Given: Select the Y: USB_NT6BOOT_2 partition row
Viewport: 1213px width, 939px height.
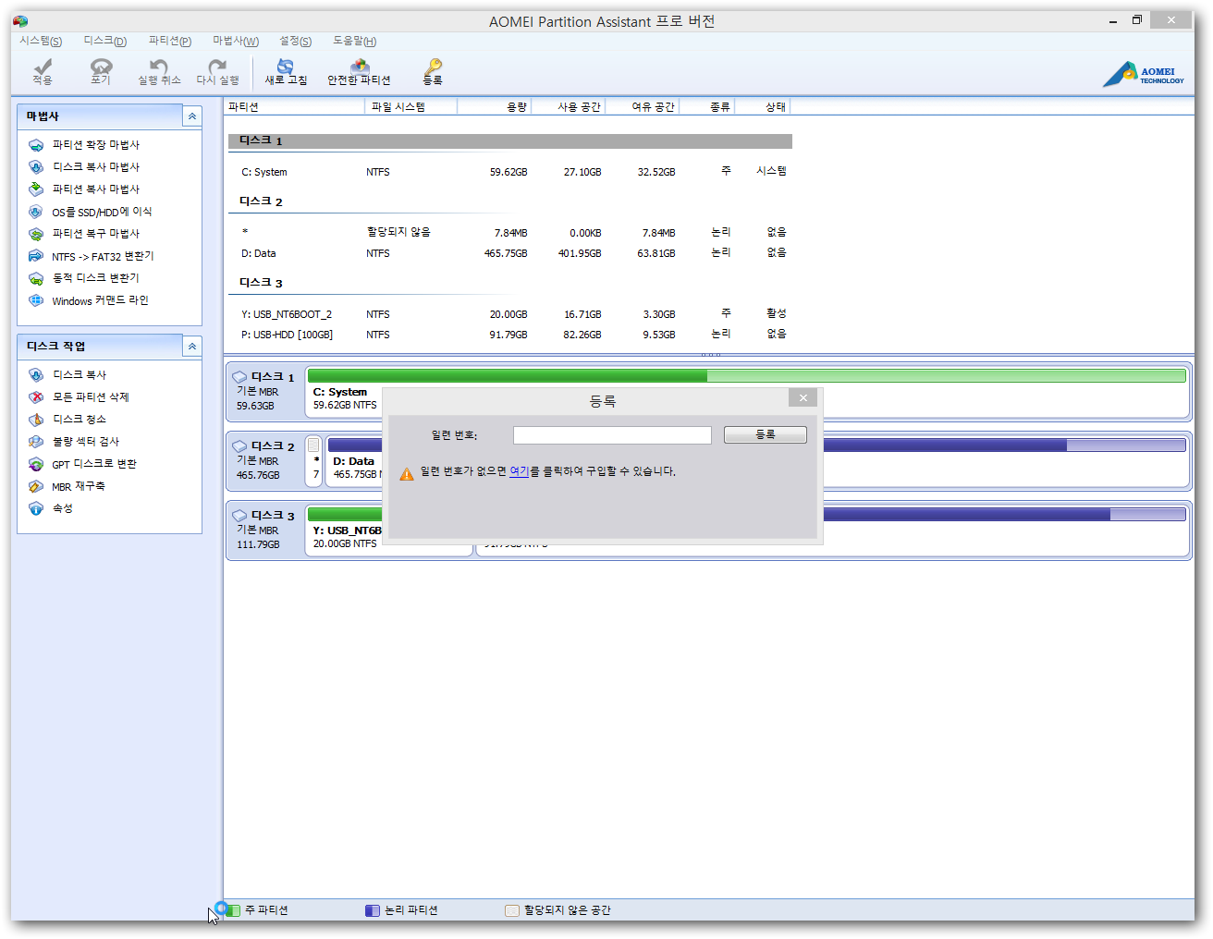Looking at the screenshot, I should tap(509, 314).
